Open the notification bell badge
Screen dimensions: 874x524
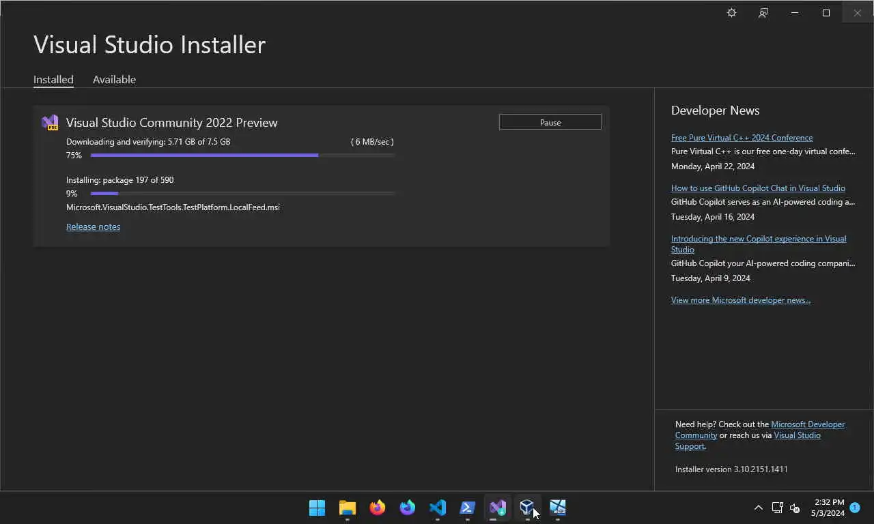(x=855, y=508)
